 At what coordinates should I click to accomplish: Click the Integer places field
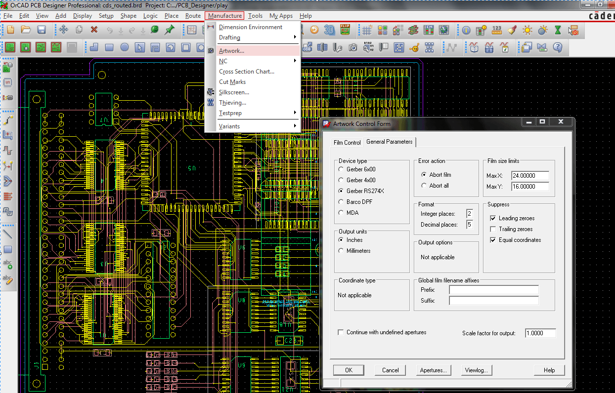tap(469, 214)
